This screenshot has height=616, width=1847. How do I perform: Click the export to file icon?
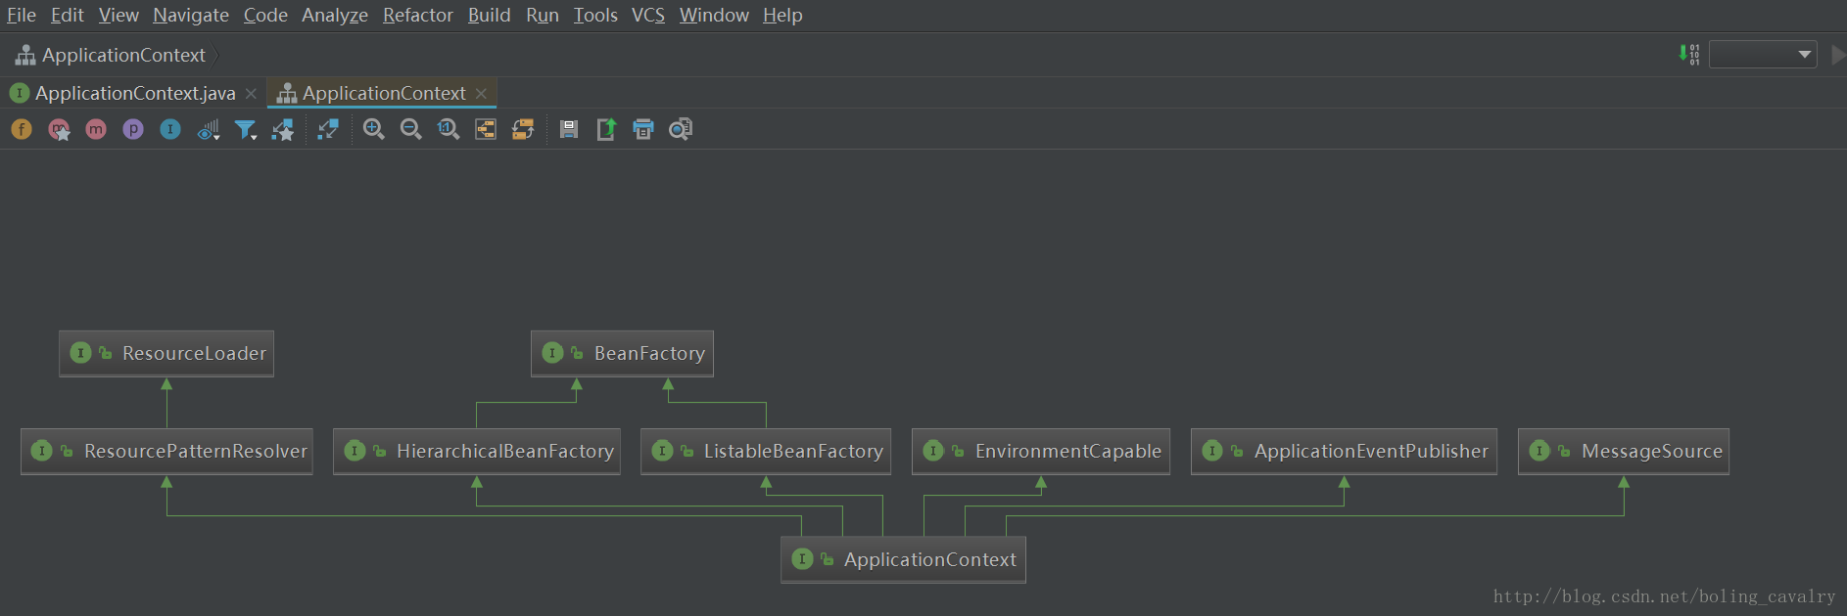(606, 129)
